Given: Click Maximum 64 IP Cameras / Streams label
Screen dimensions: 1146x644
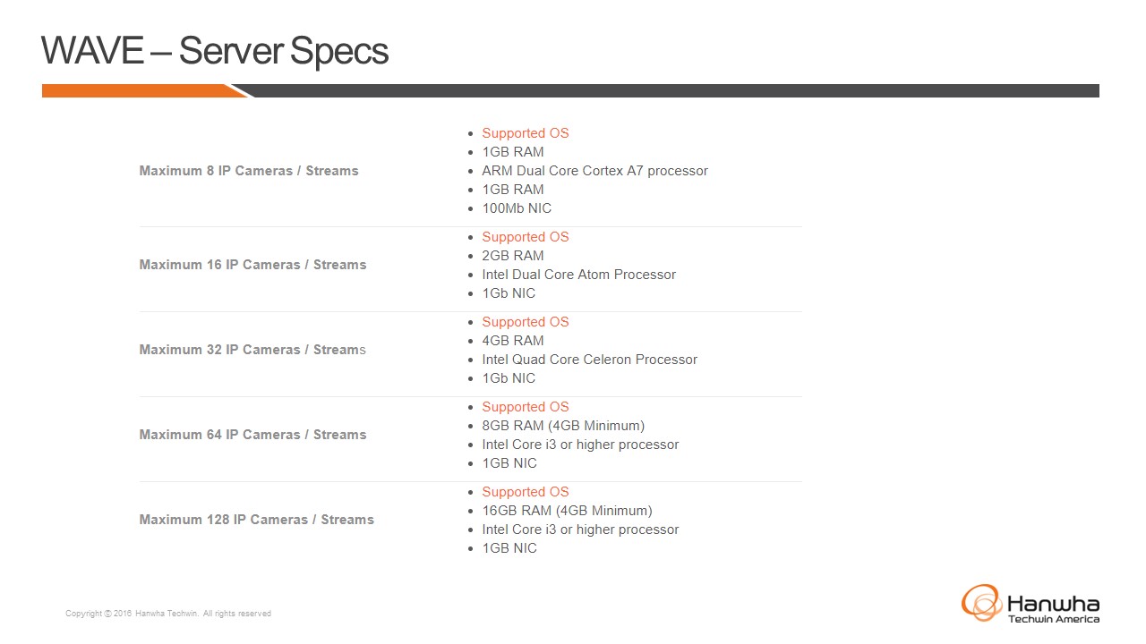Looking at the screenshot, I should click(252, 435).
